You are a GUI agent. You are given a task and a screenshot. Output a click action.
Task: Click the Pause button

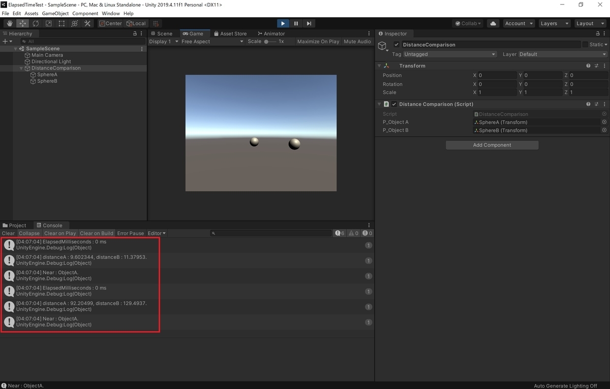point(296,23)
